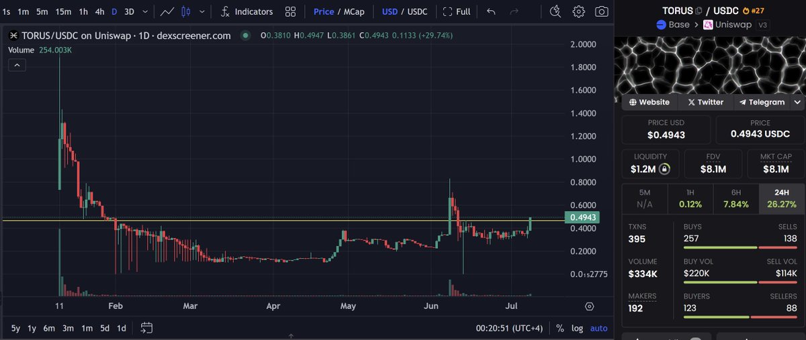The width and height of the screenshot is (806, 340).
Task: Open the go-to-date calendar icon
Action: point(146,328)
